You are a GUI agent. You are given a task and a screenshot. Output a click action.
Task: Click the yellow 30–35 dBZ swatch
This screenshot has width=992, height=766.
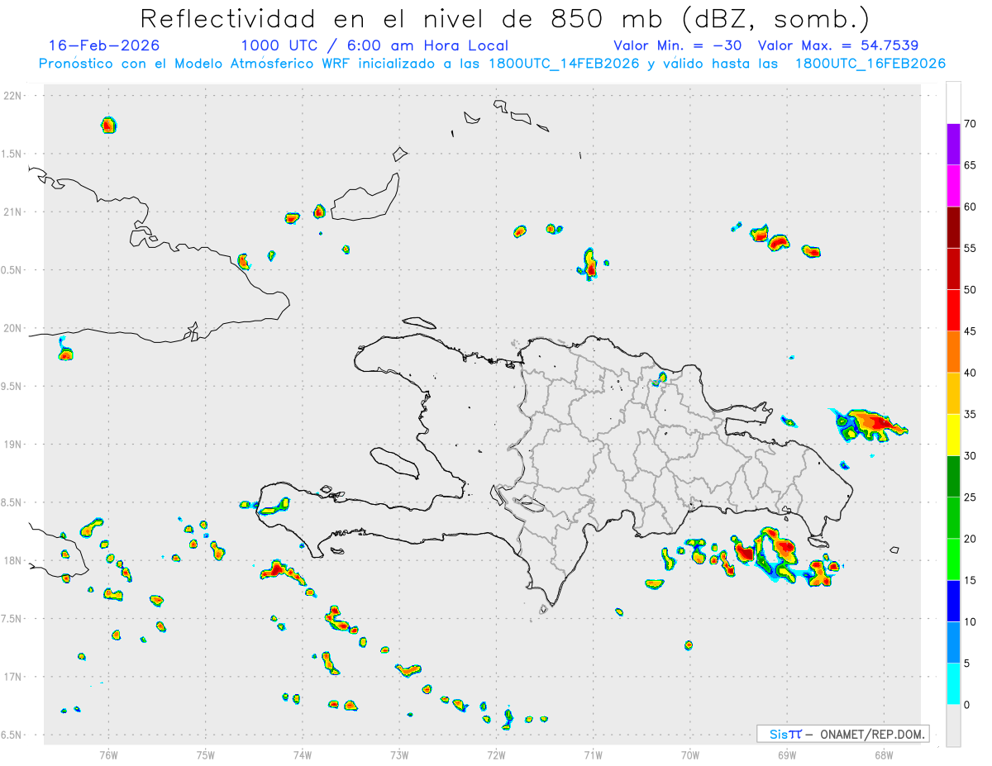point(954,435)
